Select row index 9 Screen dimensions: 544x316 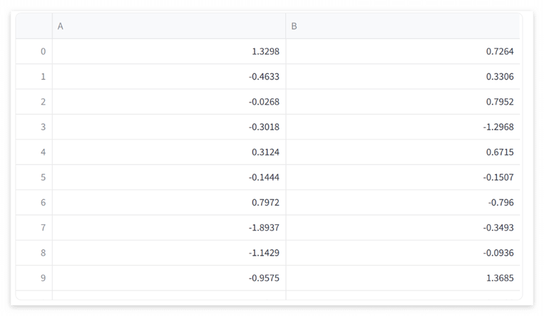point(34,278)
